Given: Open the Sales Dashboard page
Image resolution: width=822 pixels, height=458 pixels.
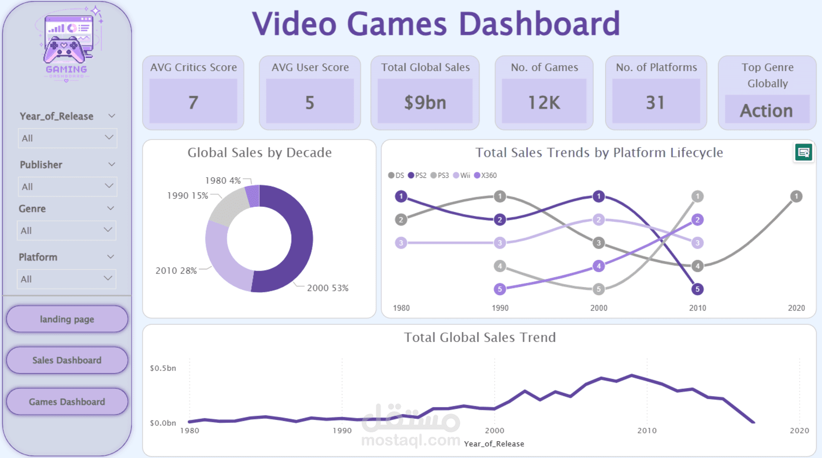Looking at the screenshot, I should [x=67, y=360].
